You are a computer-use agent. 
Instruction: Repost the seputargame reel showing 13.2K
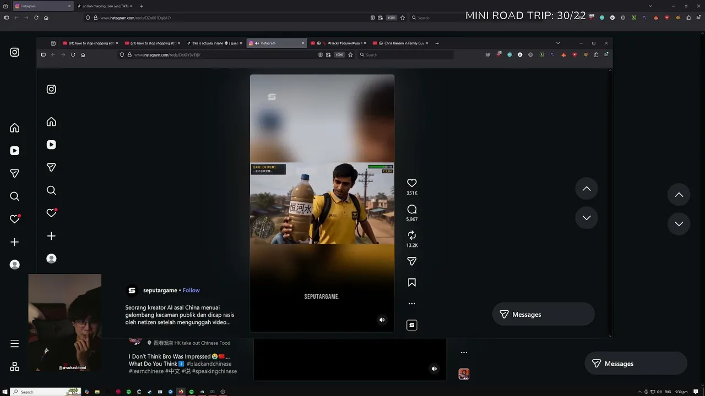coord(411,235)
